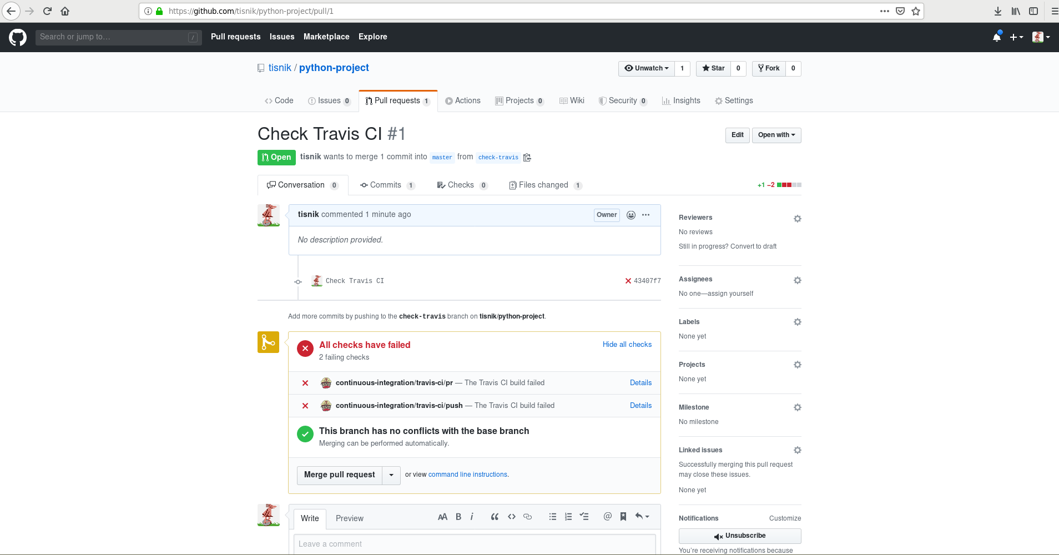This screenshot has height=555, width=1059.
Task: Open the notifications bell
Action: click(x=997, y=37)
